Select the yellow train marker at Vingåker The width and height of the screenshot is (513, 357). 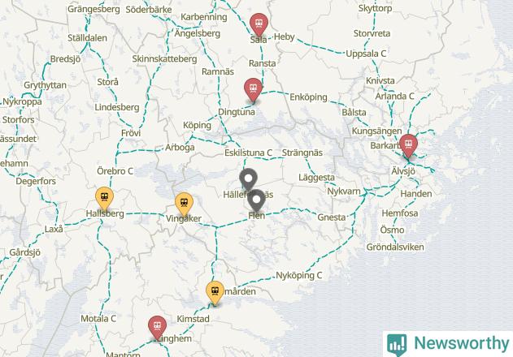click(x=184, y=203)
